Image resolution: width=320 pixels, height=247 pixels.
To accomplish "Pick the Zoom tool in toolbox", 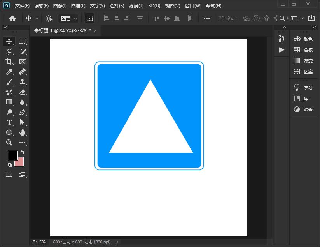I will 9,143.
